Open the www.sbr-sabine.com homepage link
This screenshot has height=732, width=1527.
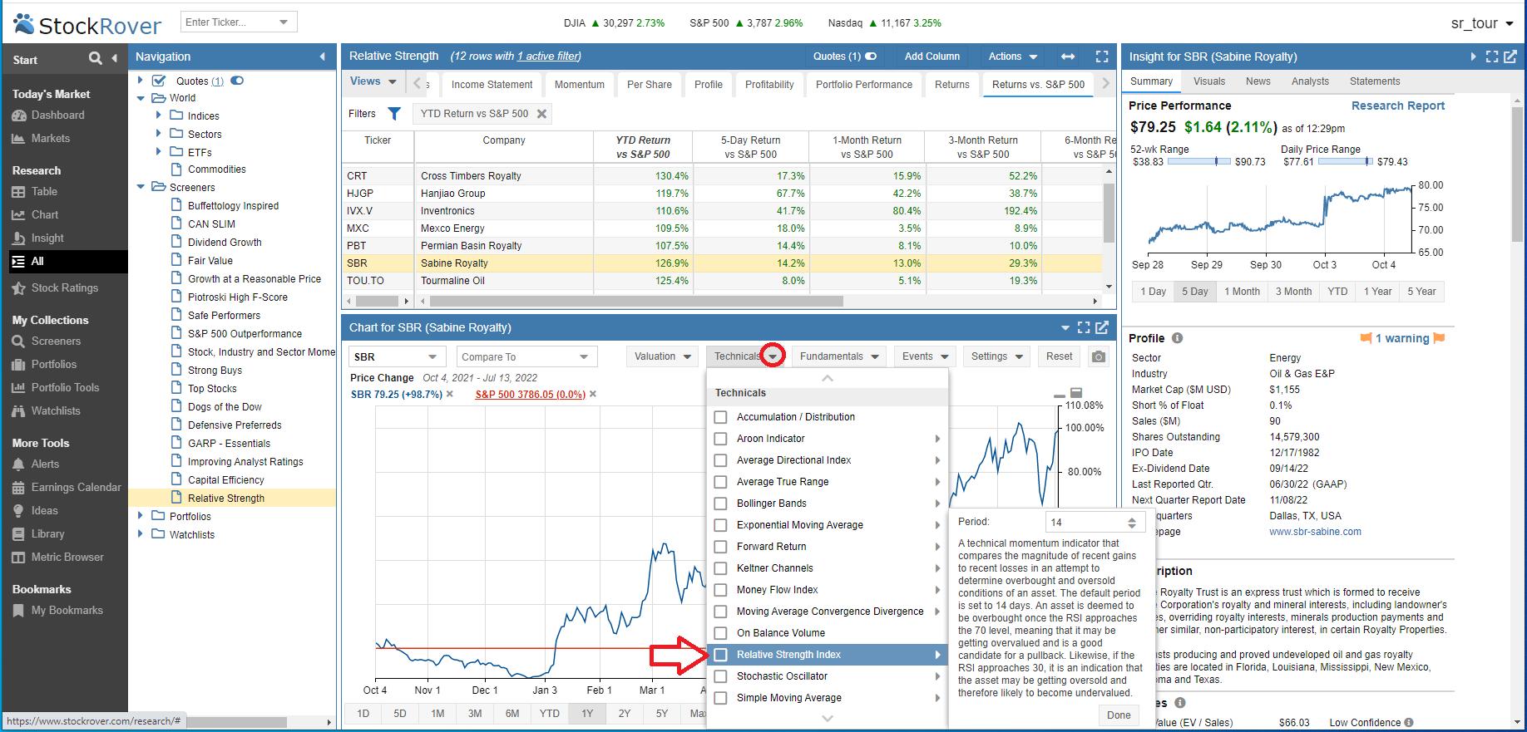click(x=1316, y=532)
